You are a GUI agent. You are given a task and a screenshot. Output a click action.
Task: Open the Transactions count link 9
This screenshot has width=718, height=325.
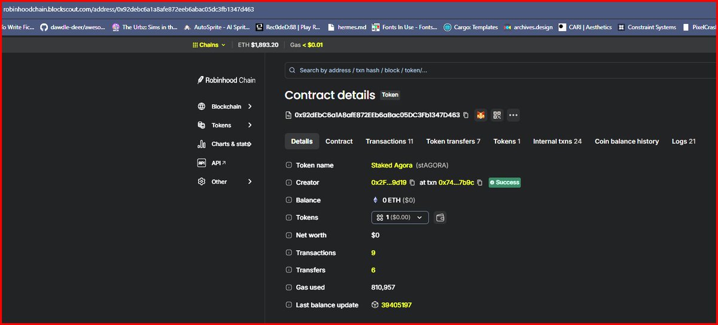[x=373, y=253]
